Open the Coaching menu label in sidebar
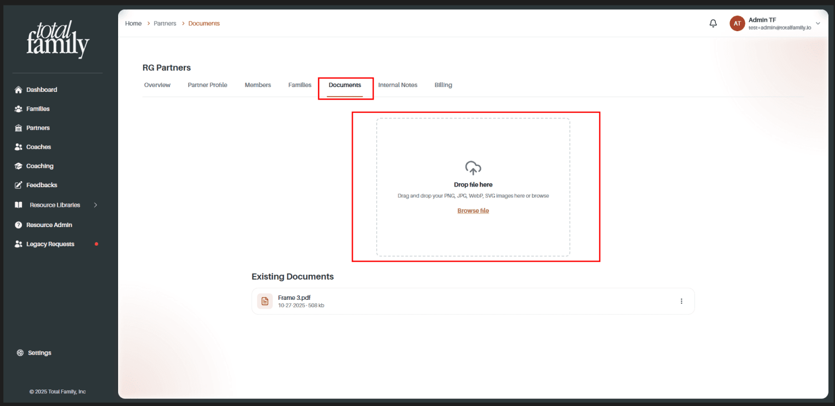Screen dimensions: 835x406 tap(40, 166)
